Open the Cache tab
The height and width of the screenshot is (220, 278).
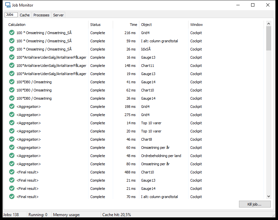(x=25, y=15)
